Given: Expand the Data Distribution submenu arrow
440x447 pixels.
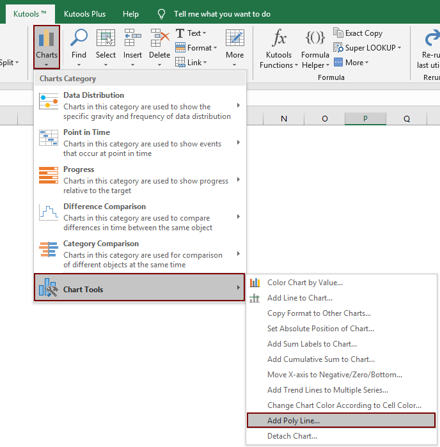Looking at the screenshot, I should point(239,105).
